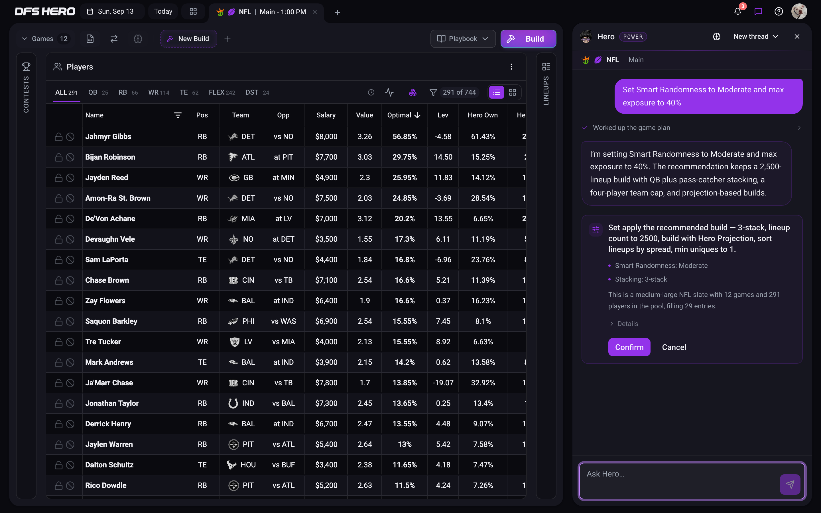Select the FLEX position tab
Screen dimensions: 821x513
tap(222, 92)
